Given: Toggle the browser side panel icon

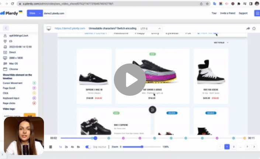Looking at the screenshot, I should click(251, 4).
